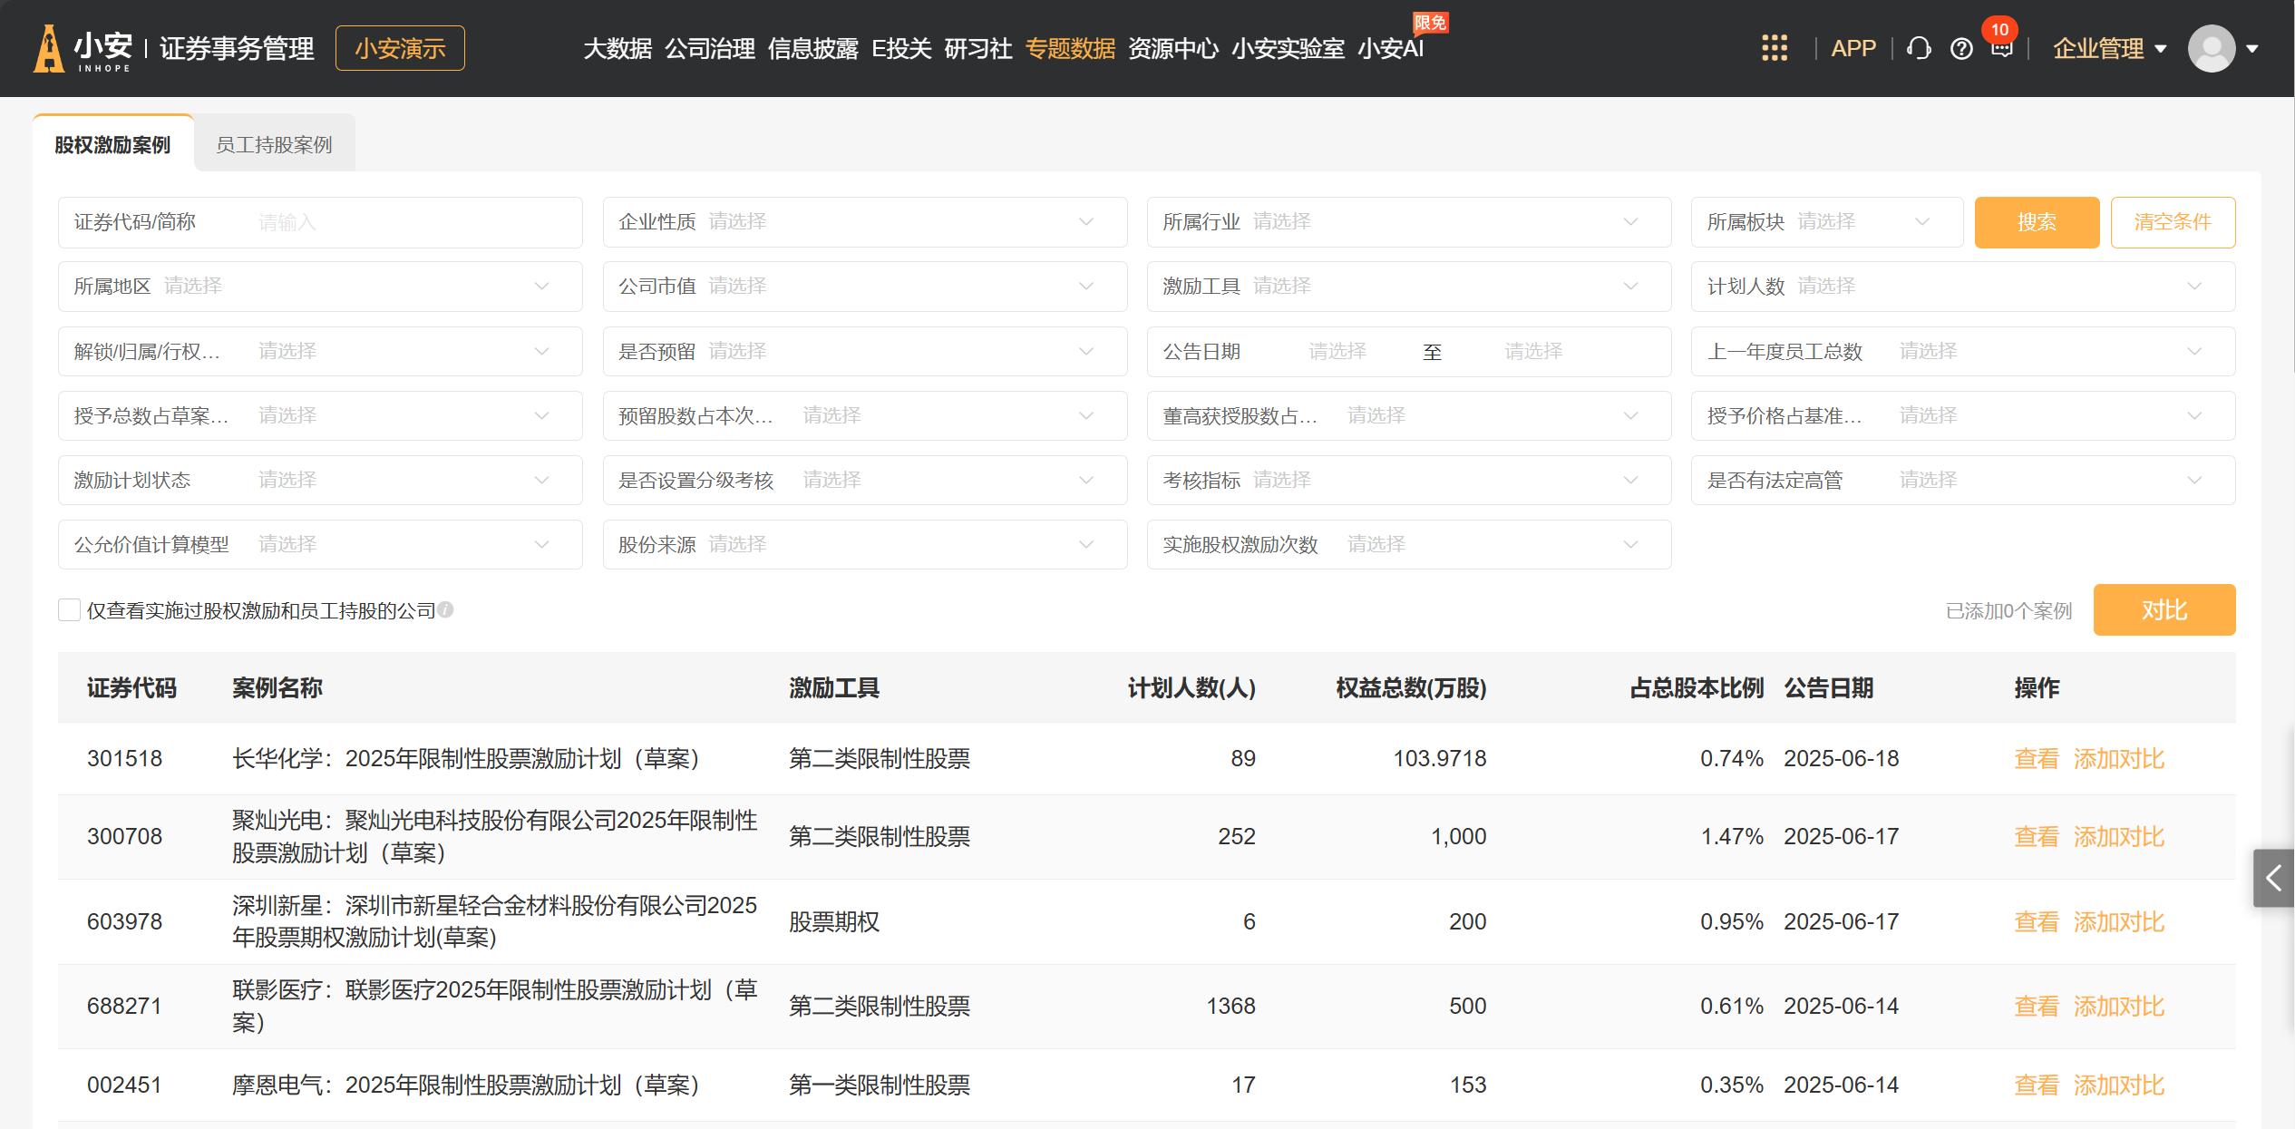Screen dimensions: 2295x1129
Task: Click the 公告日期 column header
Action: [1829, 688]
